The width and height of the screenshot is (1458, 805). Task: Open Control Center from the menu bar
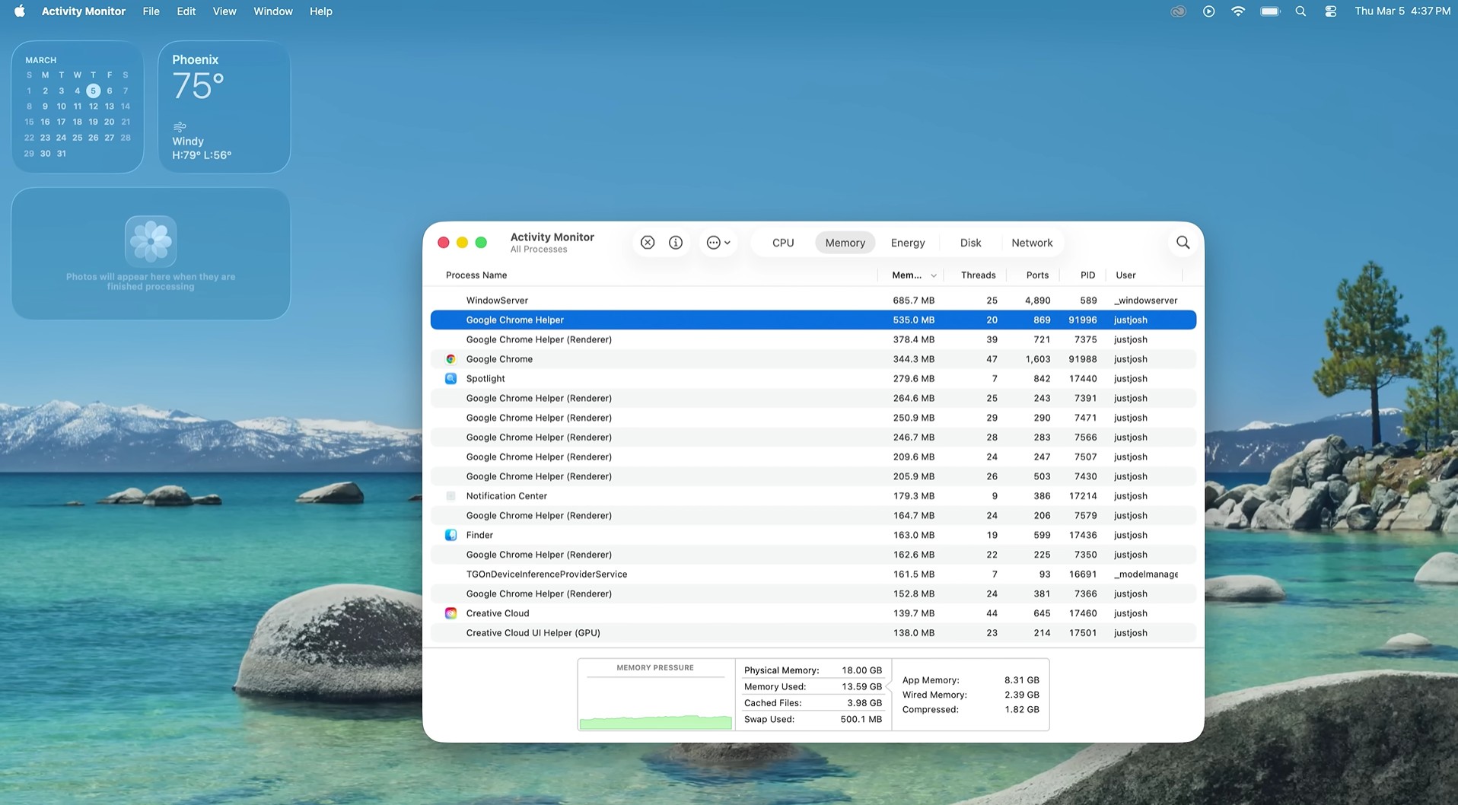click(x=1330, y=11)
